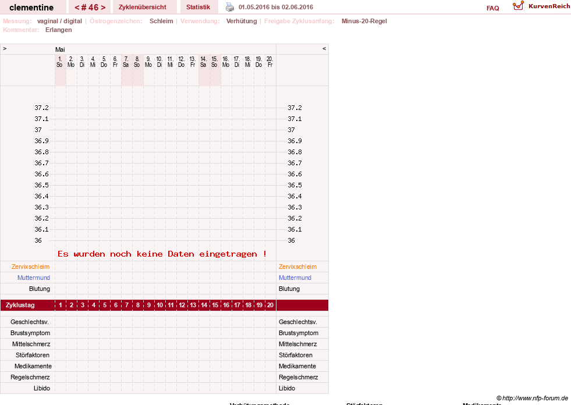Click the clementine user name
Screen dimensions: 571x405
click(x=31, y=8)
